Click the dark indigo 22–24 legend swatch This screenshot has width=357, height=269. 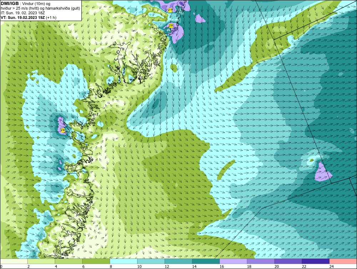coord(316,261)
